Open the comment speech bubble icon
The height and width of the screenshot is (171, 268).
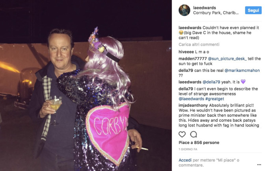194,134
